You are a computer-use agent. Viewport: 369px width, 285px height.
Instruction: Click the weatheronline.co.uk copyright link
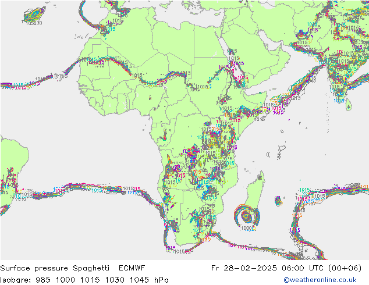point(320,280)
